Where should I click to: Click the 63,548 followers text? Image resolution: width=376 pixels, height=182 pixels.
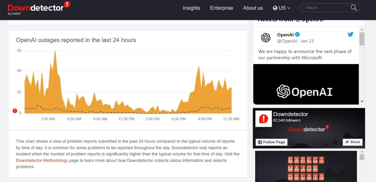(x=287, y=121)
